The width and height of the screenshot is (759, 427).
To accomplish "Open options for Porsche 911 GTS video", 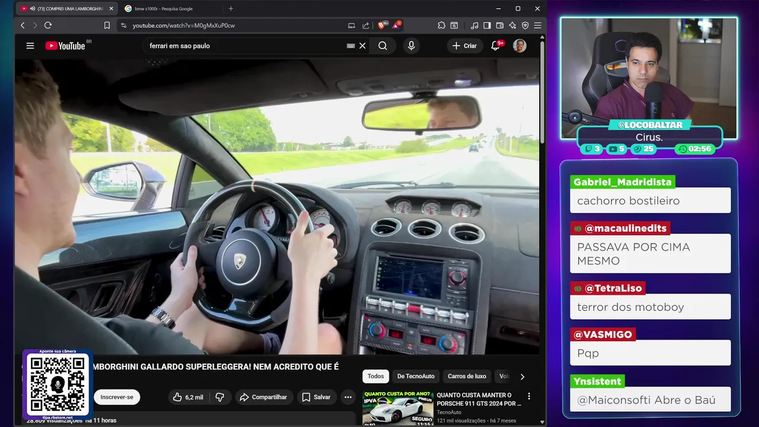I will [529, 396].
